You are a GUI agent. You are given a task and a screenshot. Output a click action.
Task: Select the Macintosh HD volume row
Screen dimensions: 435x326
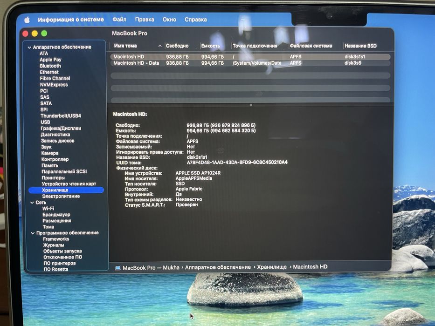click(x=250, y=57)
